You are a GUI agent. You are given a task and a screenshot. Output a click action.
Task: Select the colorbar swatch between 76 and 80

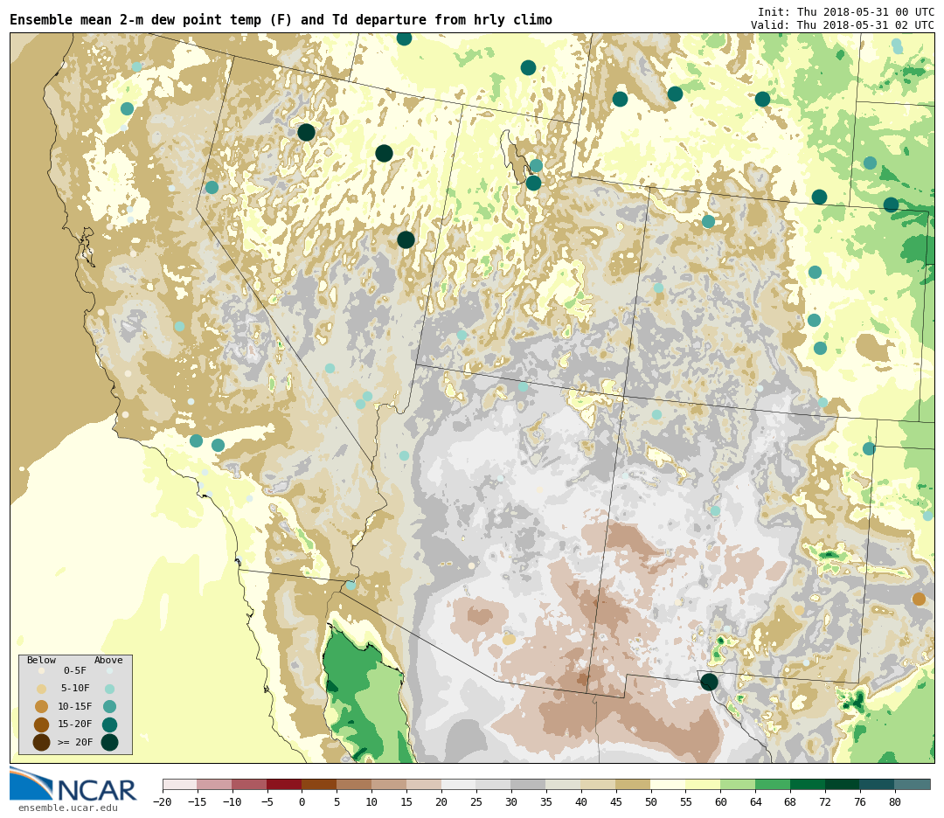pyautogui.click(x=877, y=785)
